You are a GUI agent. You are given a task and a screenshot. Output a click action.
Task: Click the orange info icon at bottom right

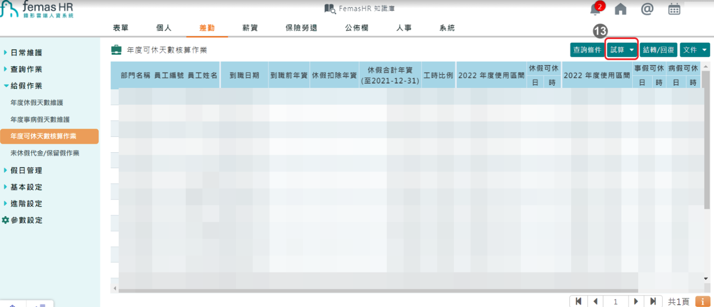[x=703, y=301]
